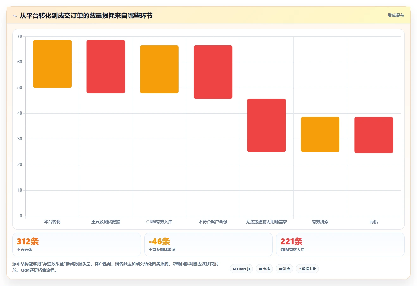Click x-axis label 无法接通或无明确需求

pyautogui.click(x=266, y=222)
